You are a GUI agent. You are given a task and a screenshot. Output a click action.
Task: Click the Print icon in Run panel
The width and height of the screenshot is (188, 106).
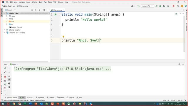click(x=9, y=83)
